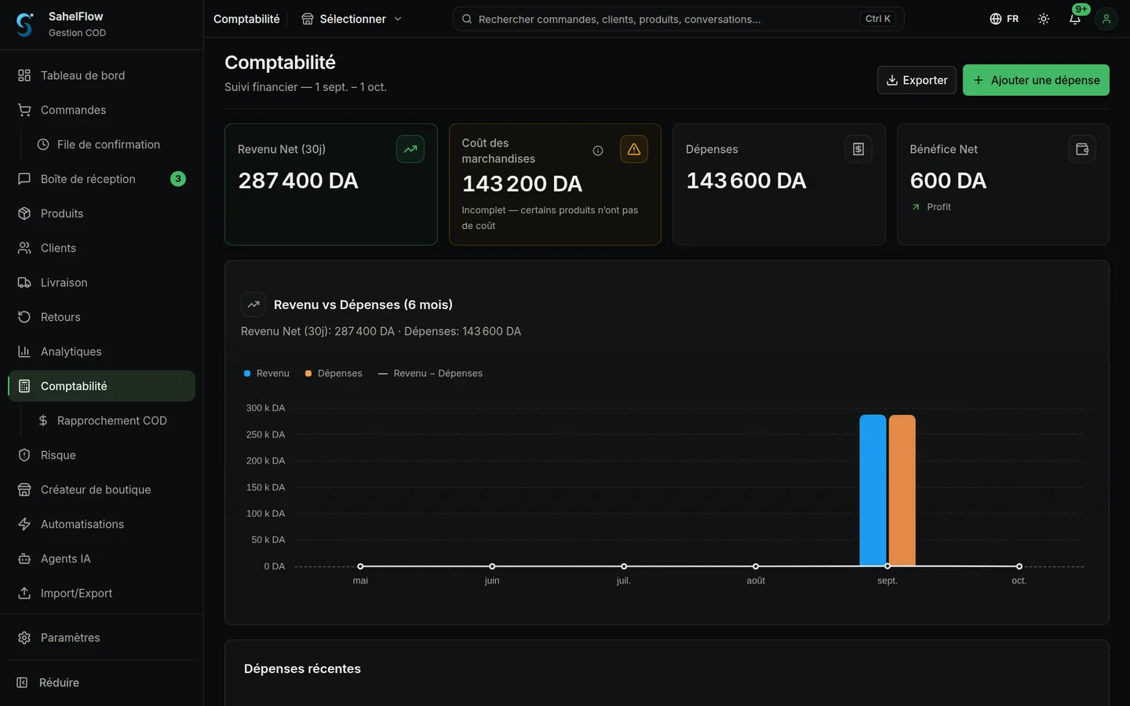
Task: Go to Commandes
Action: 102,110
